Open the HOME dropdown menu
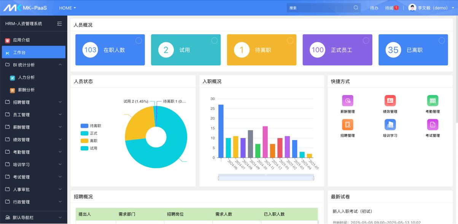 [x=67, y=8]
